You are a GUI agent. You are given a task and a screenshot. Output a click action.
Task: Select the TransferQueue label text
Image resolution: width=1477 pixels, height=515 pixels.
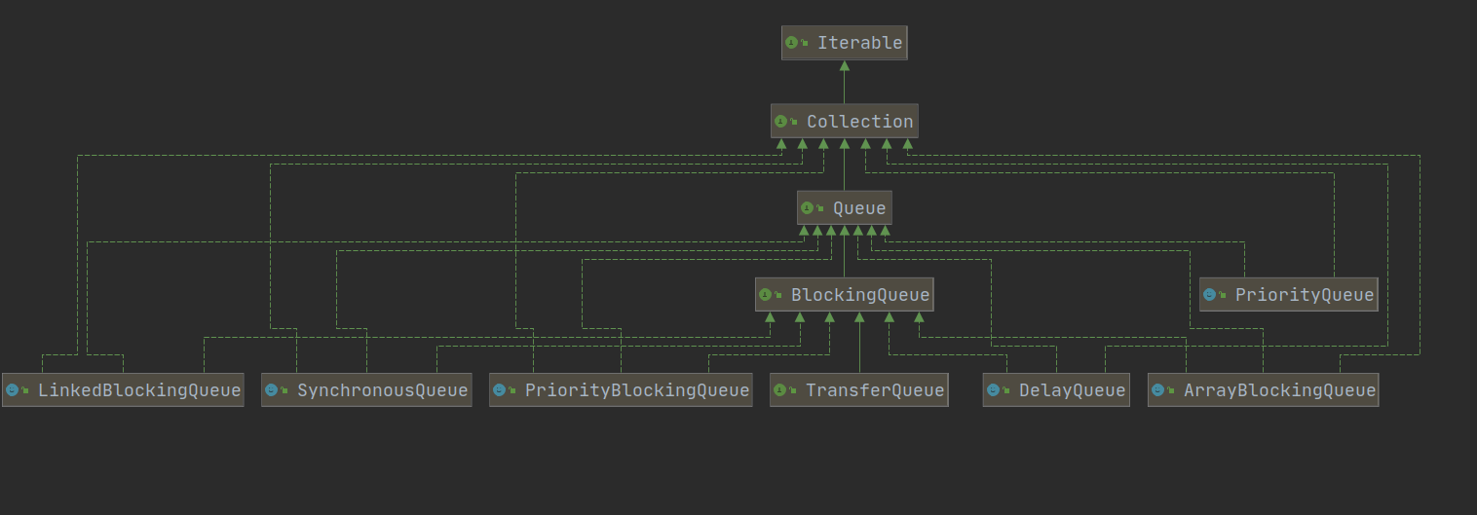(874, 390)
